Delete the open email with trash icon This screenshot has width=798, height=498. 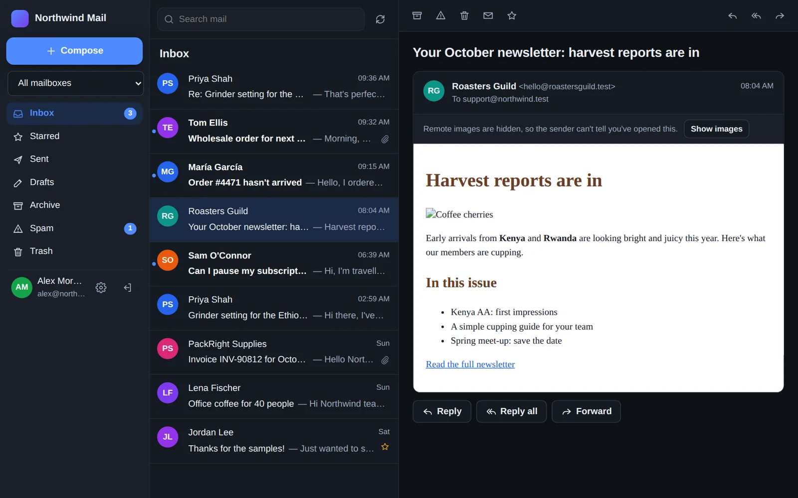(x=464, y=15)
